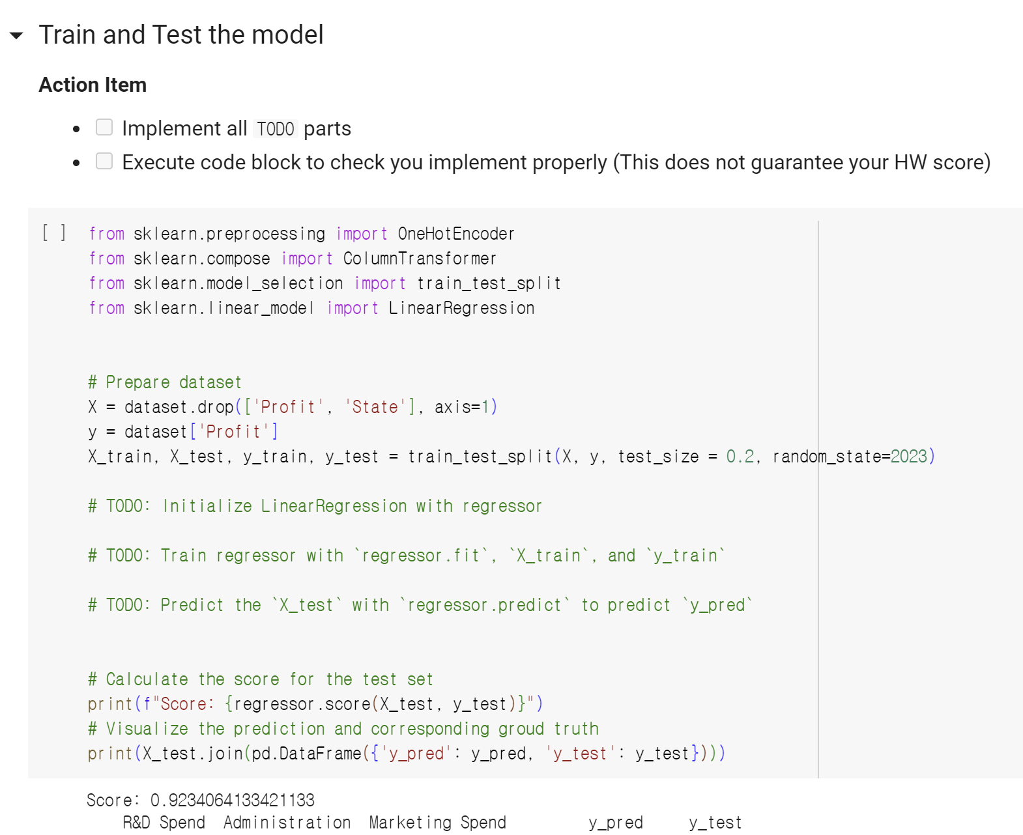The image size is (1023, 835).
Task: Click the regressor.score print statement
Action: [x=315, y=703]
